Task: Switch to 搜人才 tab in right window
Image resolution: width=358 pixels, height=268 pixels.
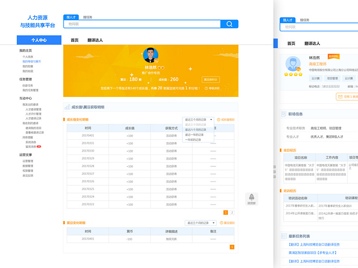Action: [x=288, y=20]
